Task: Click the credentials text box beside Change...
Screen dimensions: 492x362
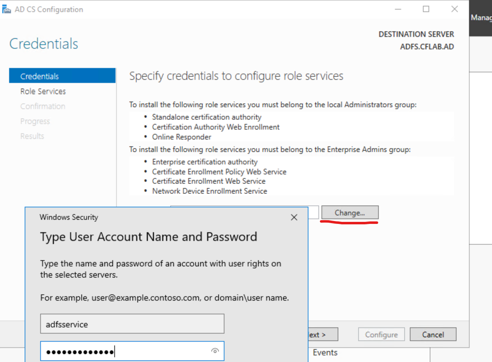Action: point(314,212)
